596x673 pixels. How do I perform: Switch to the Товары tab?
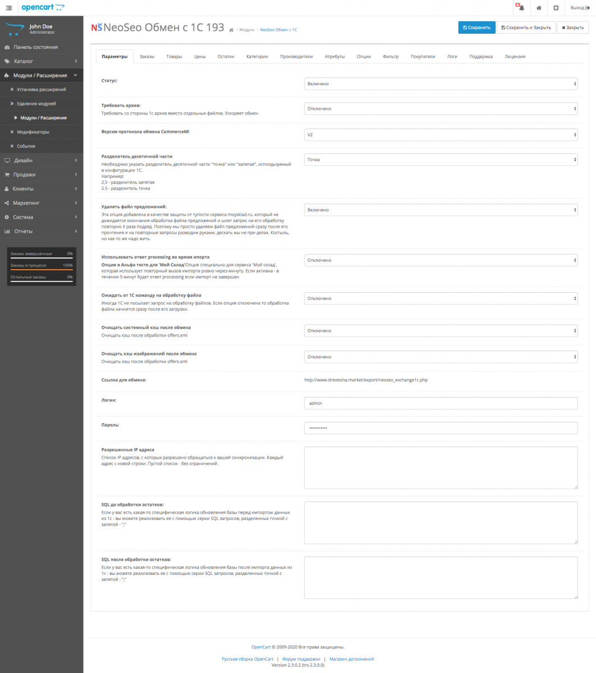pos(174,57)
